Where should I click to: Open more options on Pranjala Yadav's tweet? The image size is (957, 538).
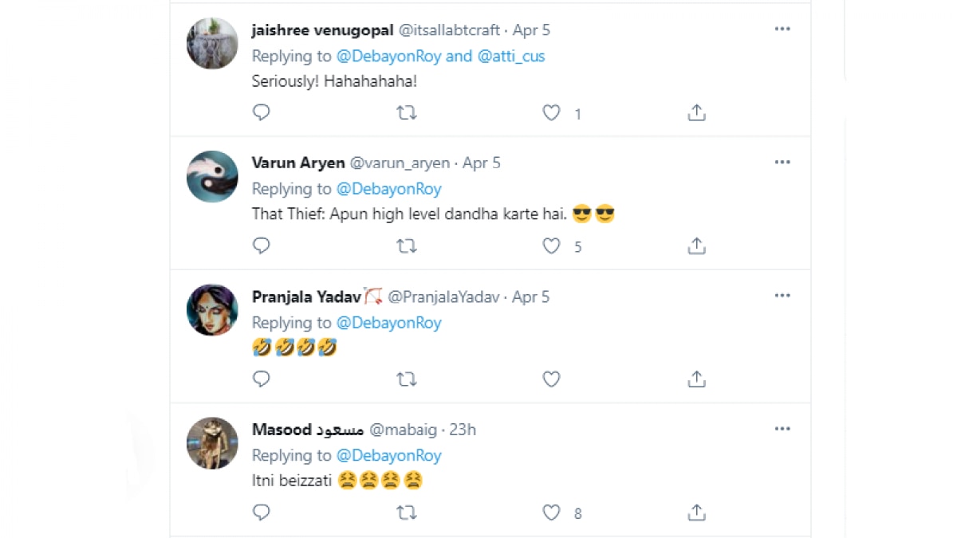click(x=782, y=296)
